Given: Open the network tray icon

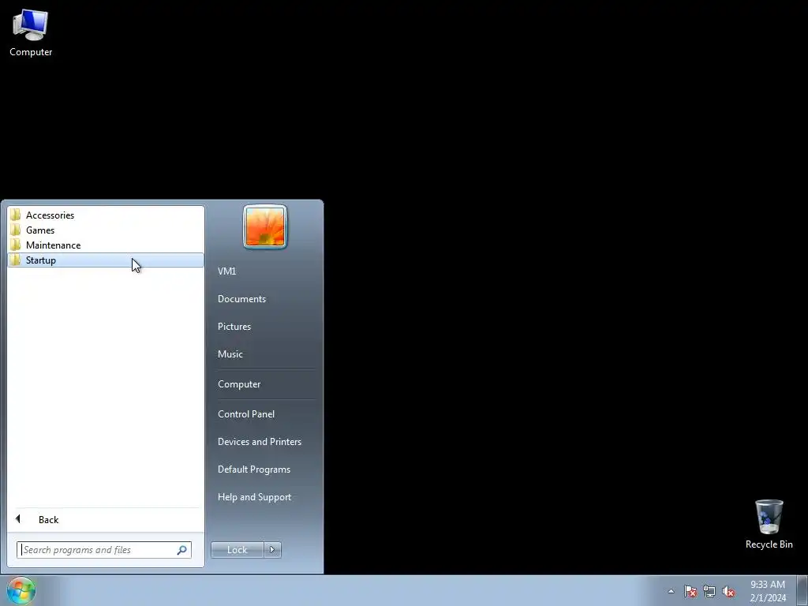Looking at the screenshot, I should (x=709, y=591).
